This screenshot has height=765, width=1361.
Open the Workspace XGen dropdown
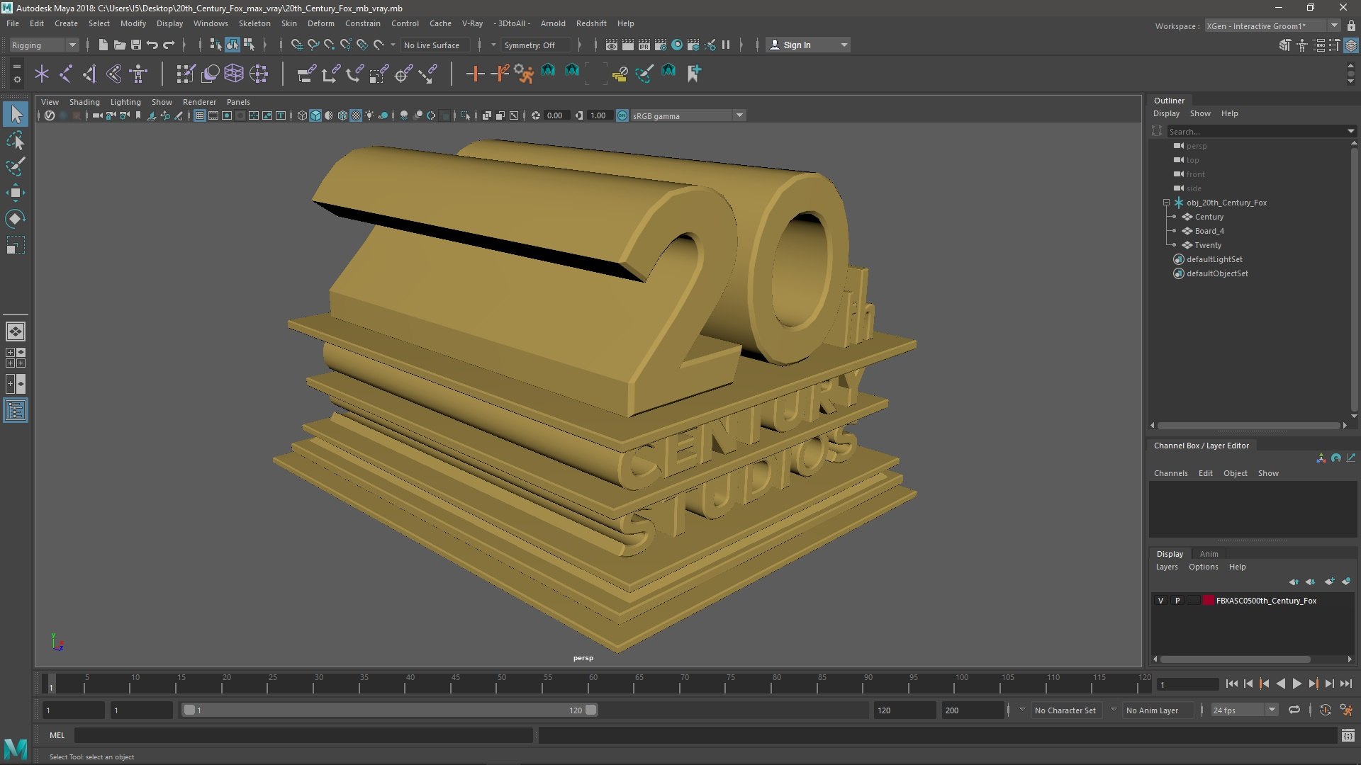tap(1272, 26)
